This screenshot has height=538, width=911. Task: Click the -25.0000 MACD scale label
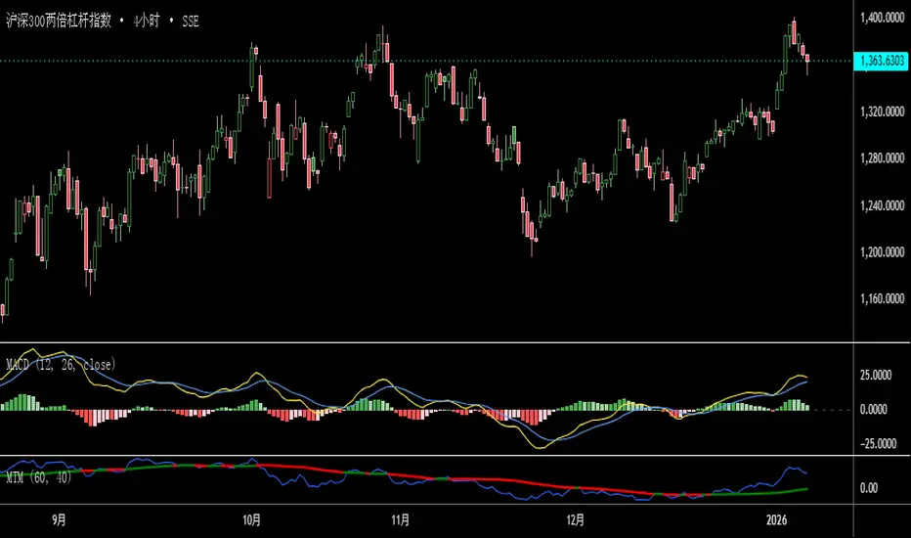[878, 443]
